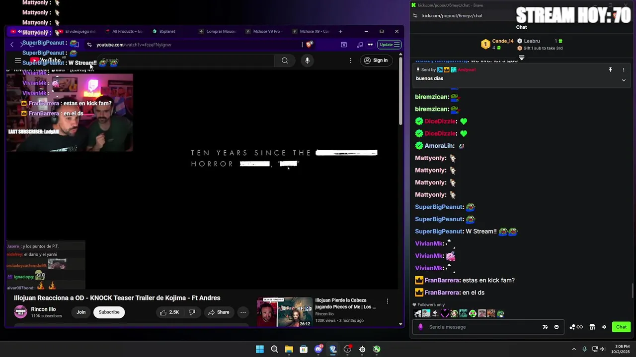Screen dimensions: 636x357
Task: Open the Brave Update menu button
Action: tap(390, 45)
